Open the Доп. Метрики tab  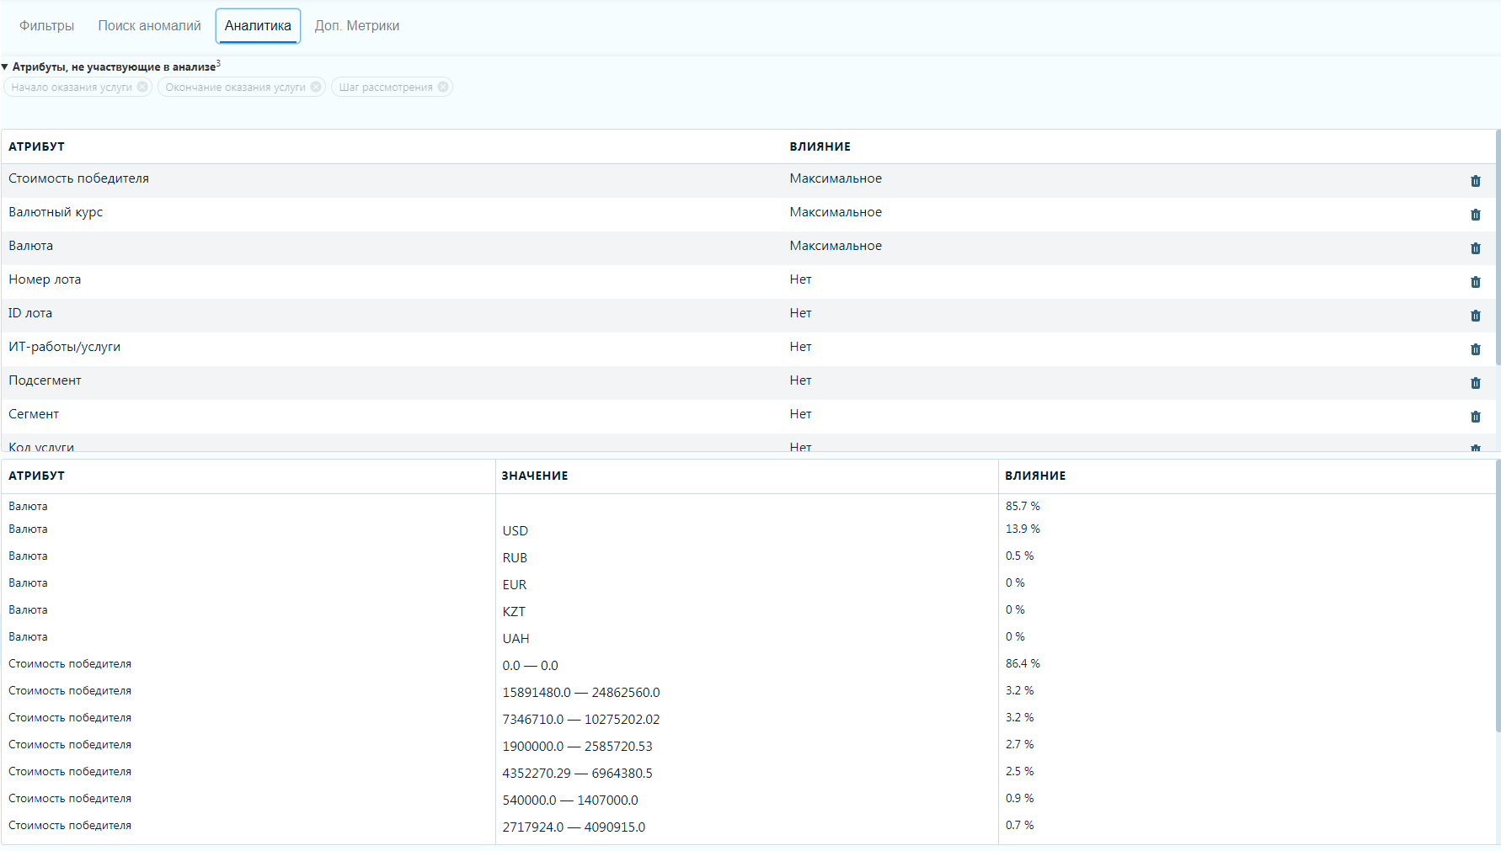[357, 26]
